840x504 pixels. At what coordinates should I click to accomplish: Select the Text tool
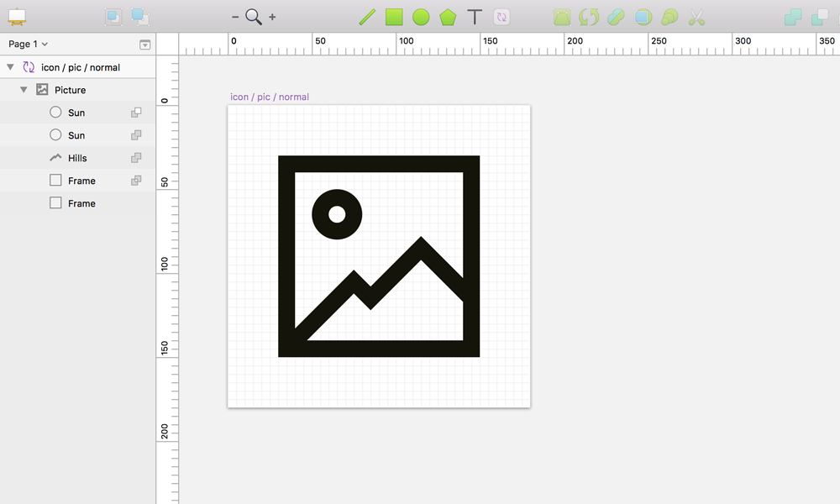(475, 17)
